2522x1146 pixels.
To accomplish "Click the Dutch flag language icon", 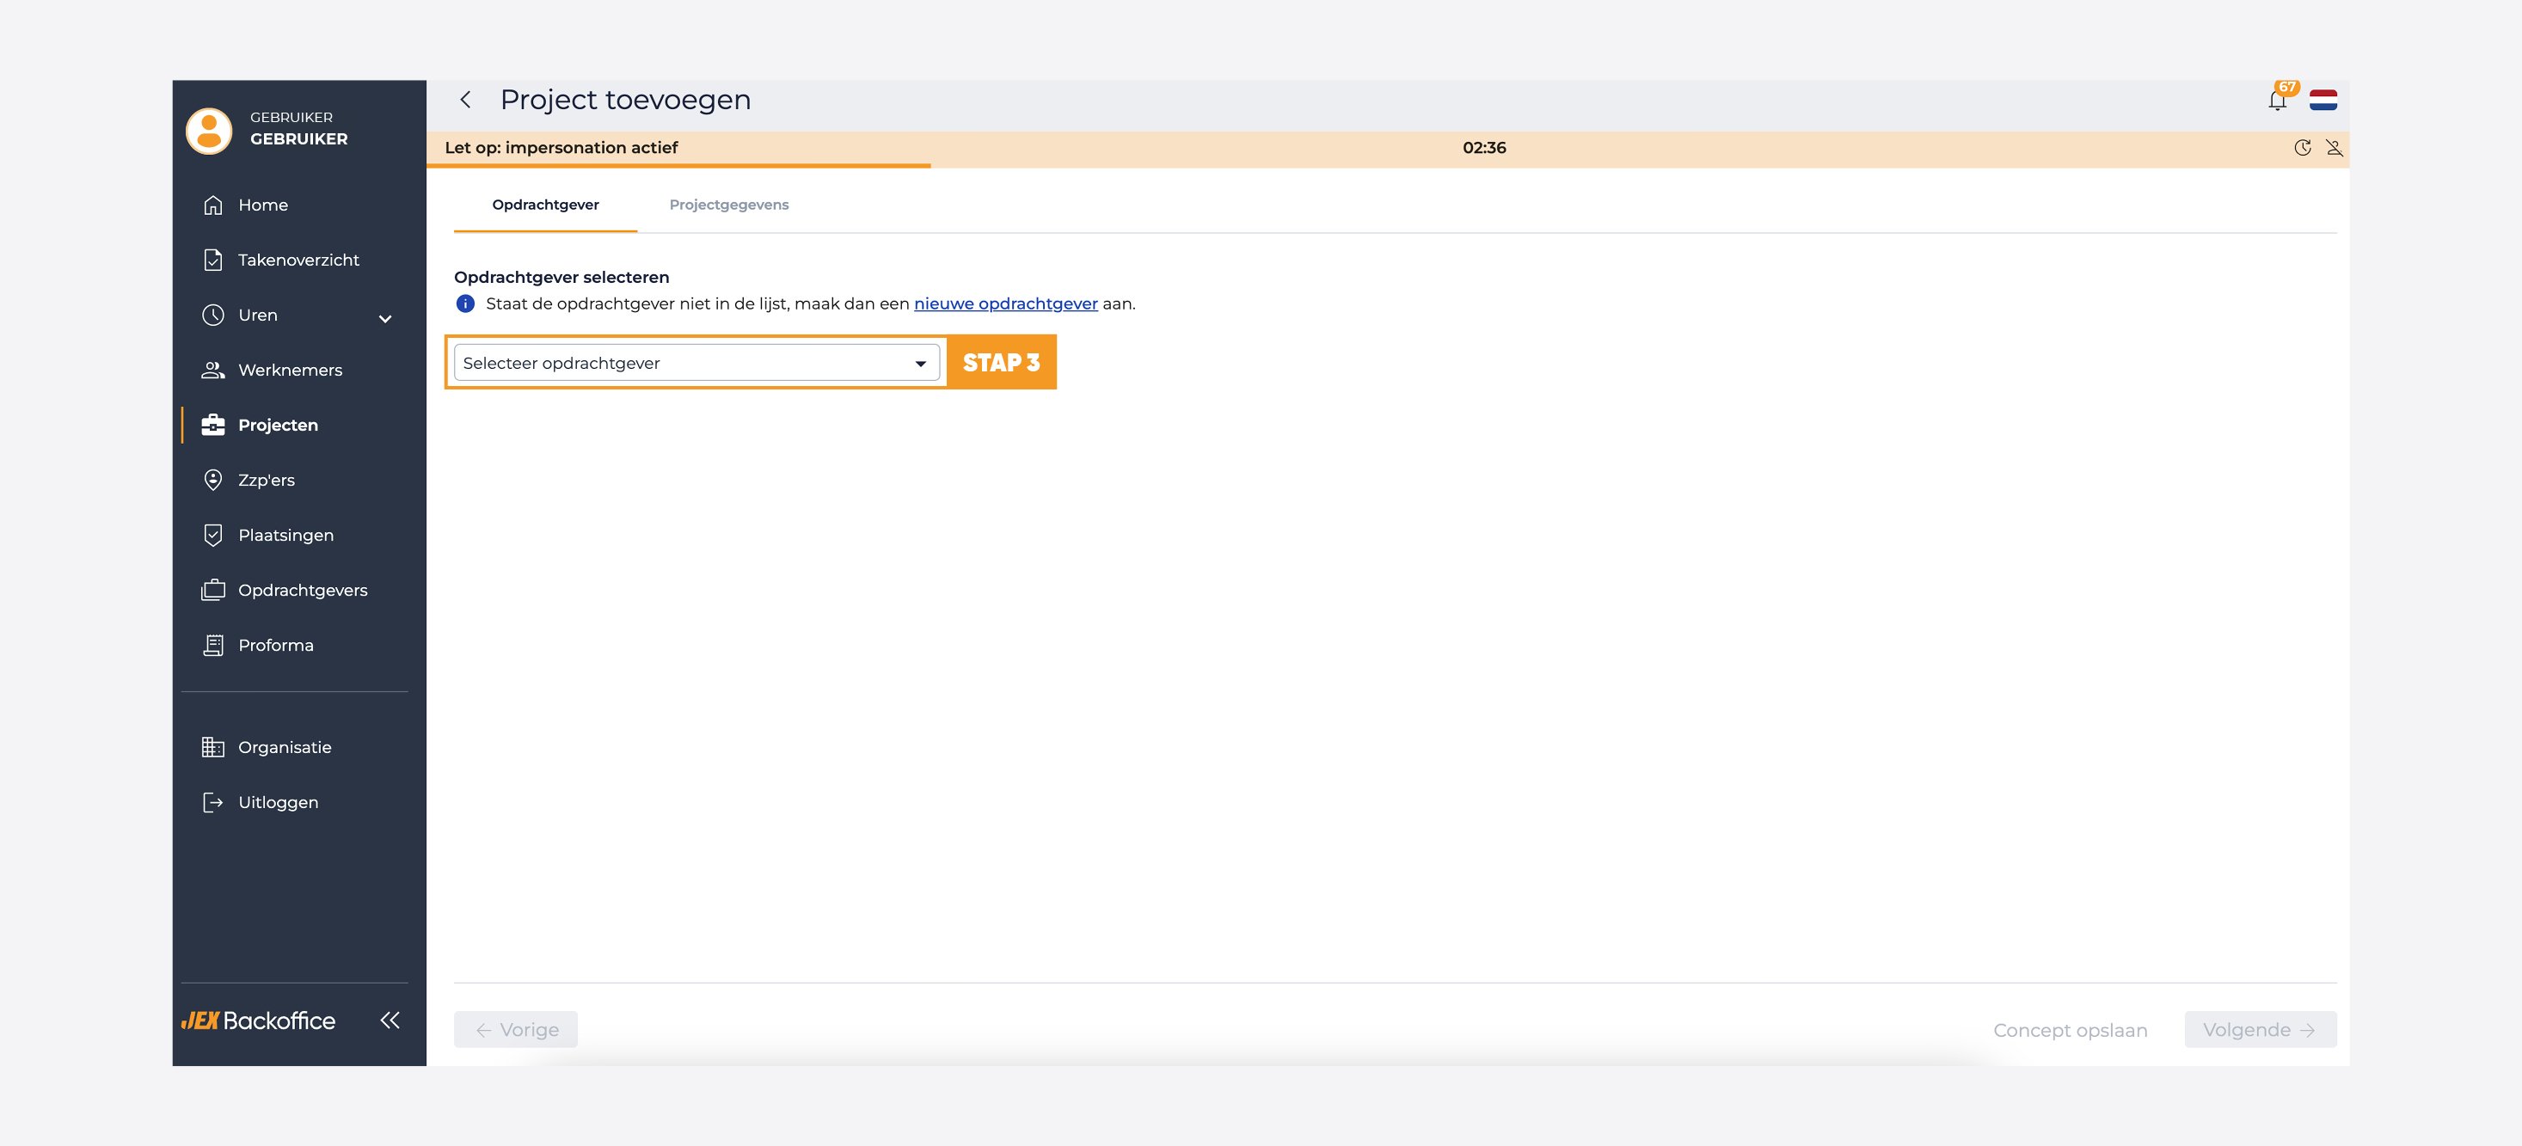I will pos(2323,100).
